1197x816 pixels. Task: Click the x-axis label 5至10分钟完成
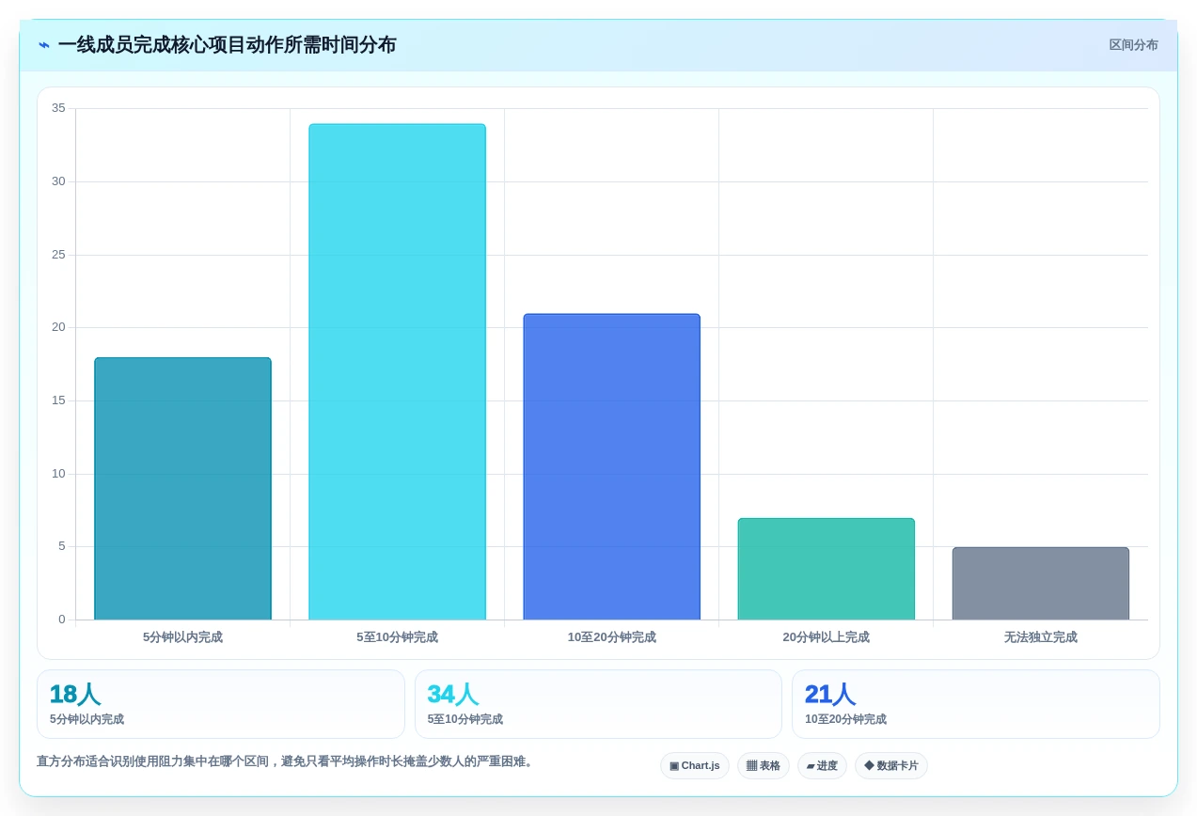pos(397,637)
